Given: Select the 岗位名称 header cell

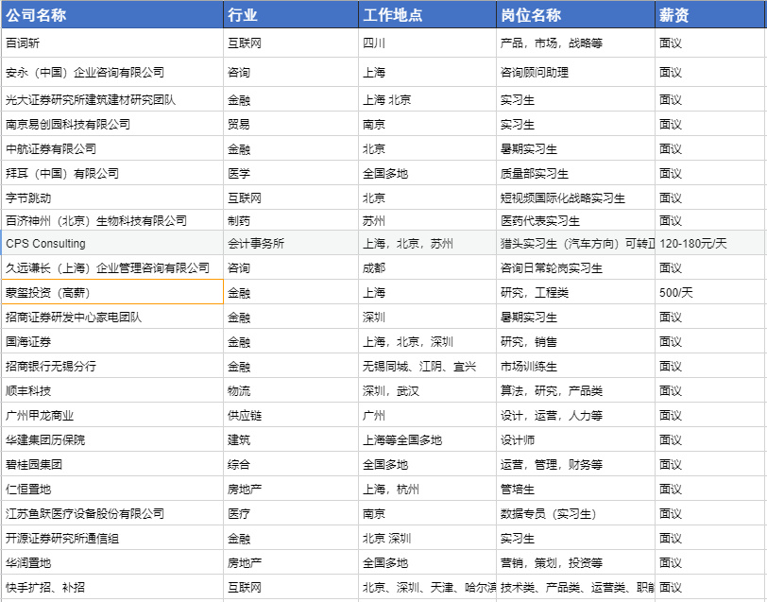Looking at the screenshot, I should point(576,15).
